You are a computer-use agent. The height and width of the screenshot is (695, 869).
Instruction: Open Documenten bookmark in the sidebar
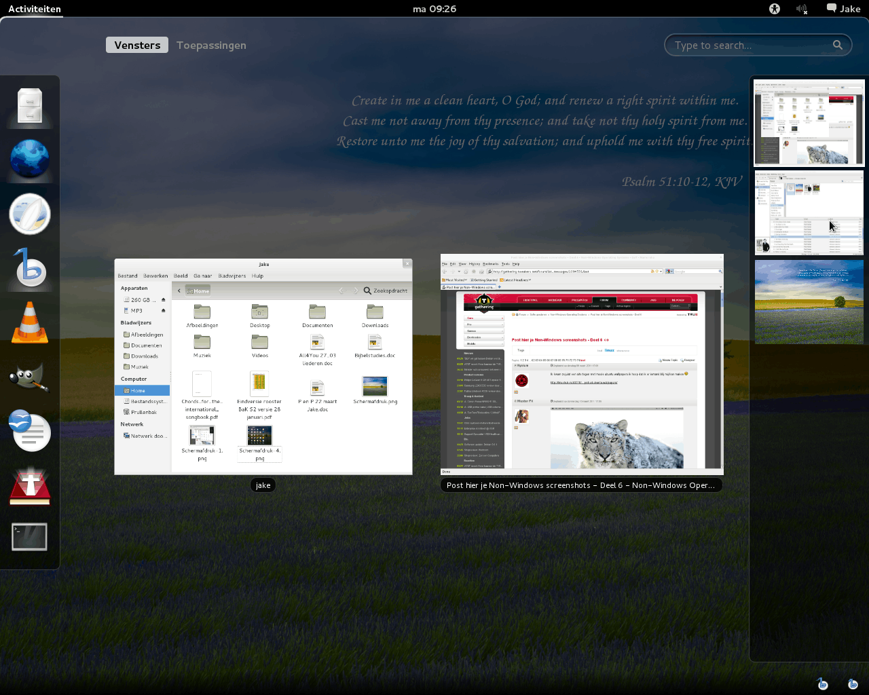pos(143,345)
